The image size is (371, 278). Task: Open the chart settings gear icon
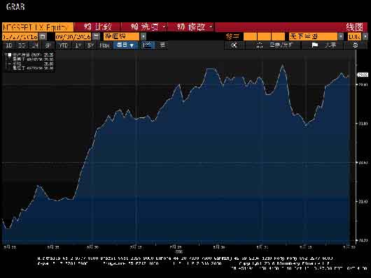click(355, 45)
